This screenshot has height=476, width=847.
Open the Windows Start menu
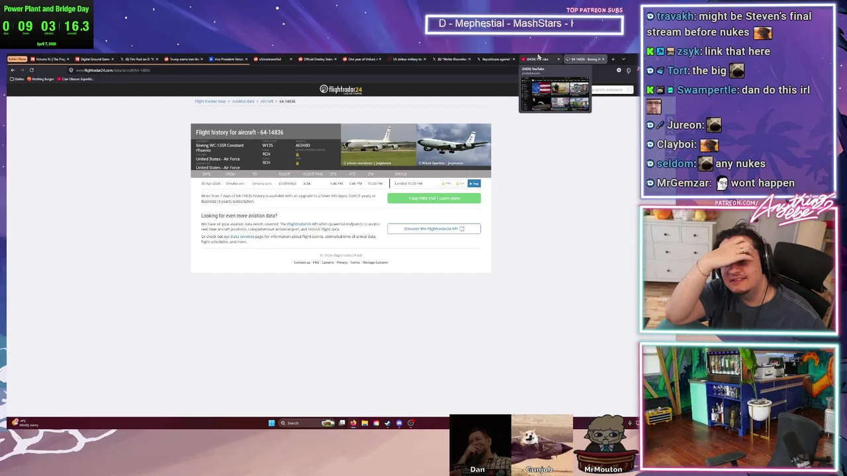[x=271, y=423]
